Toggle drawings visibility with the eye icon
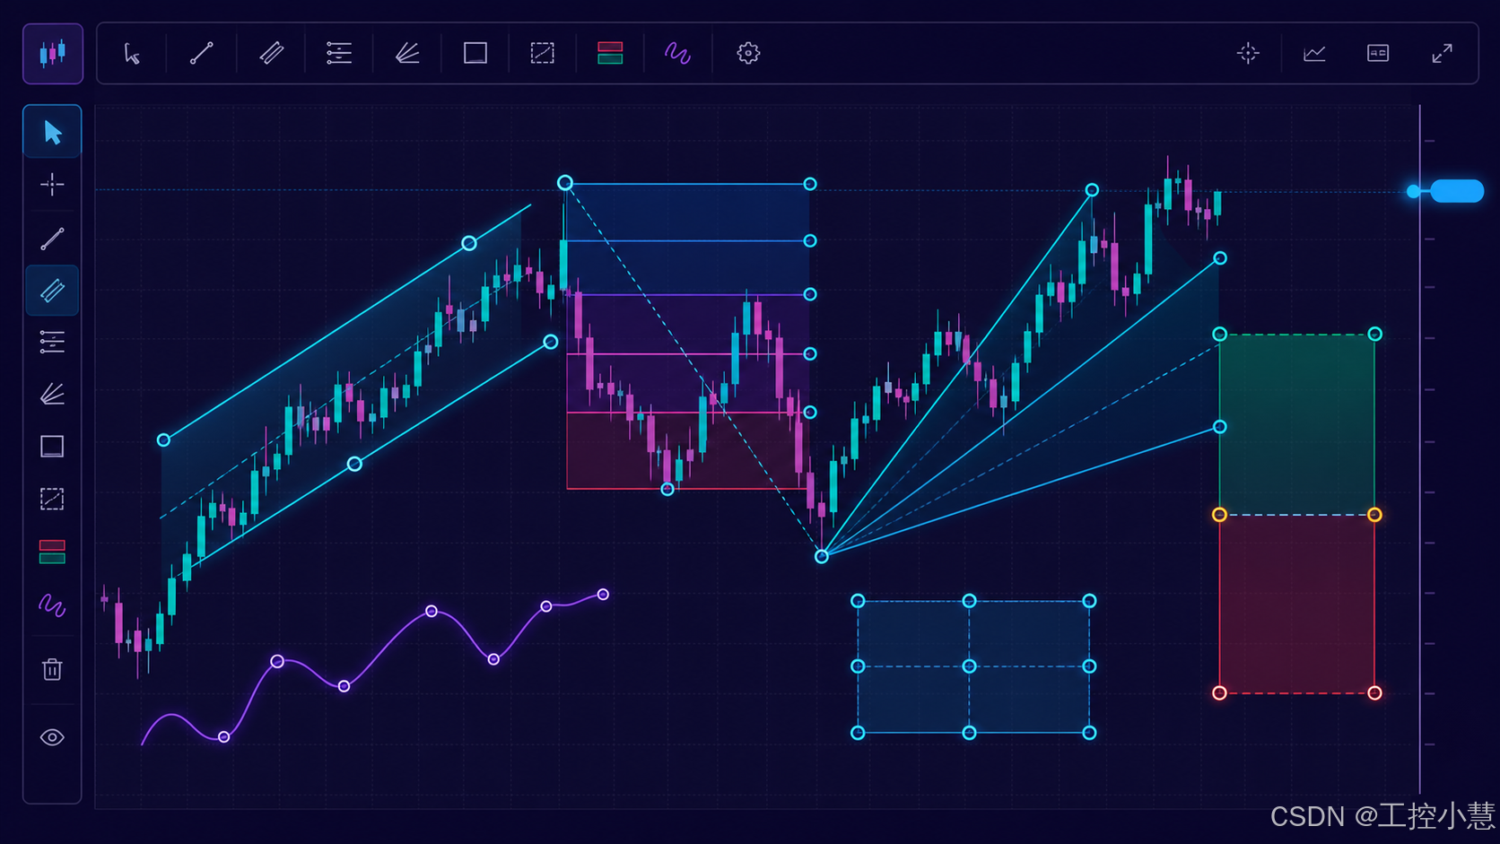Viewport: 1500px width, 844px height. tap(52, 737)
